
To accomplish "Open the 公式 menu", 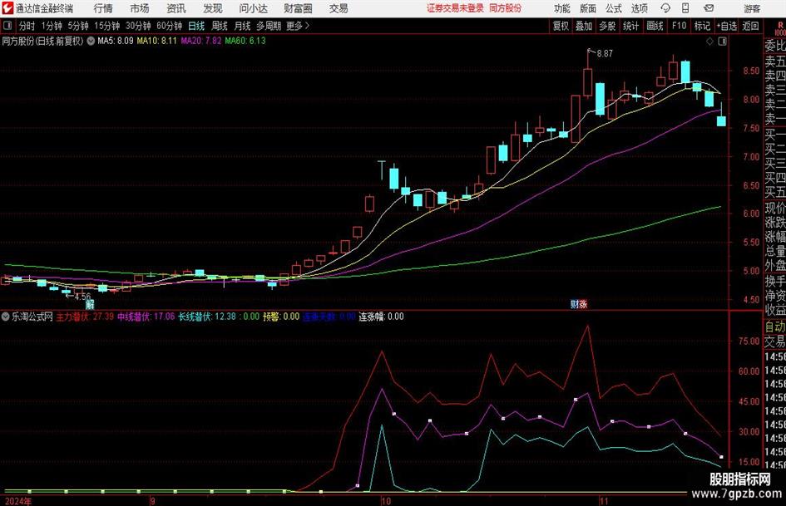I will (x=614, y=8).
